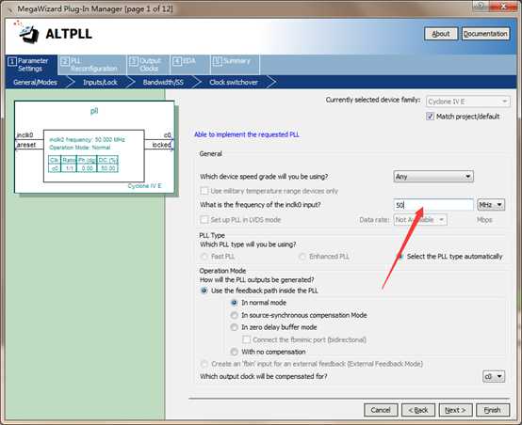Open the Data rate dropdown

(420, 220)
